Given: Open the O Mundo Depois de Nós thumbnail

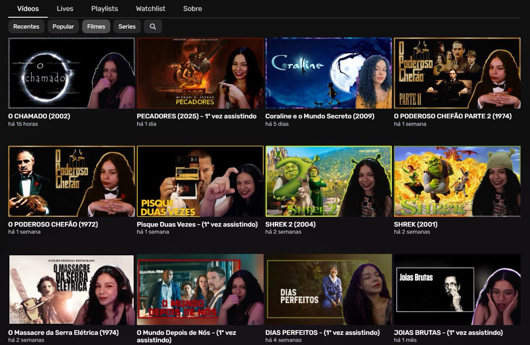Looking at the screenshot, I should coord(200,289).
